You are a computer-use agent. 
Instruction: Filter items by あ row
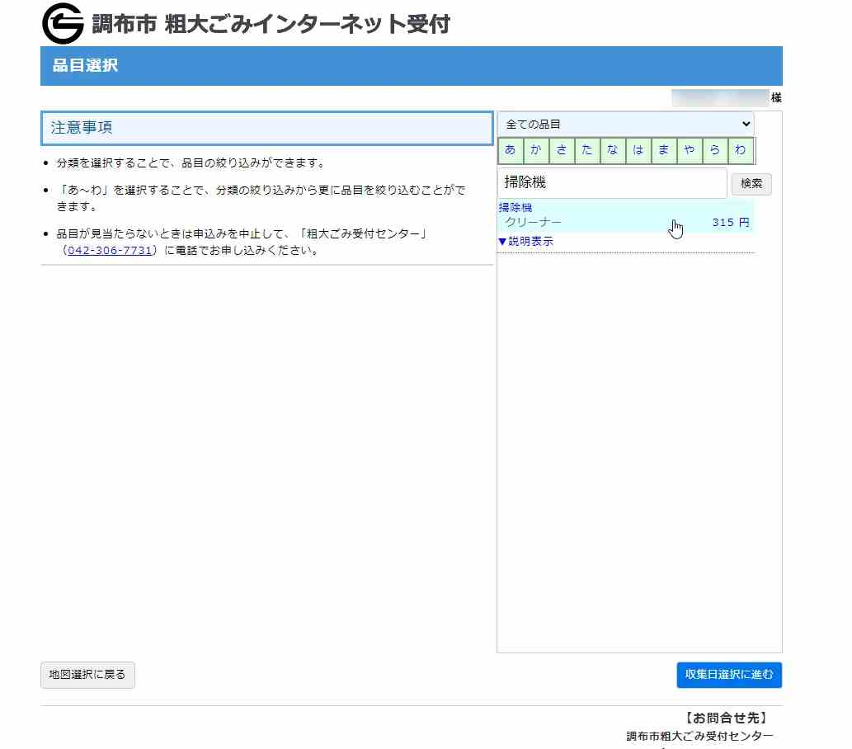(x=511, y=150)
